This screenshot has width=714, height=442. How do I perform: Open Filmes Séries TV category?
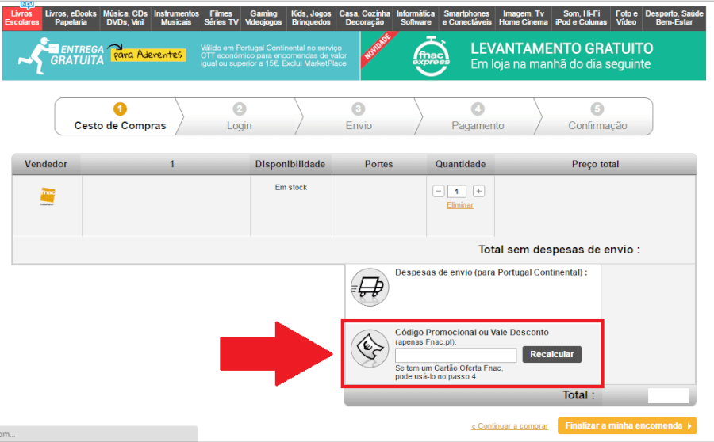pyautogui.click(x=221, y=18)
